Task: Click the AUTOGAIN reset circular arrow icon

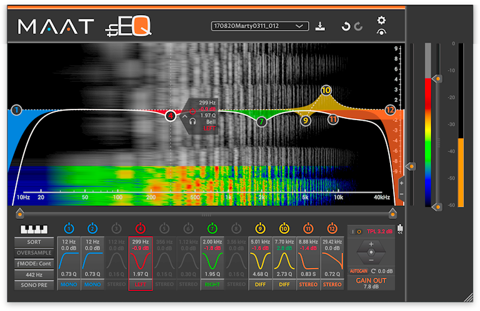Action: click(x=373, y=271)
